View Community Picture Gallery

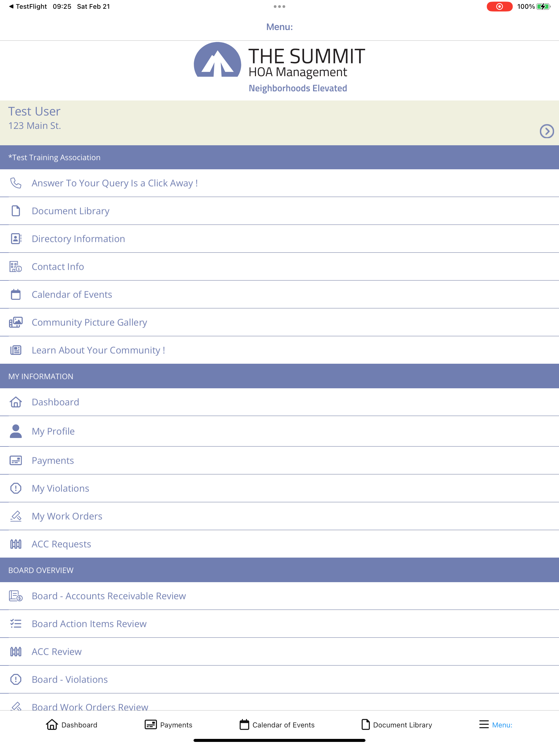pyautogui.click(x=279, y=322)
